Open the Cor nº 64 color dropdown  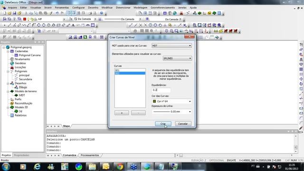point(171,101)
